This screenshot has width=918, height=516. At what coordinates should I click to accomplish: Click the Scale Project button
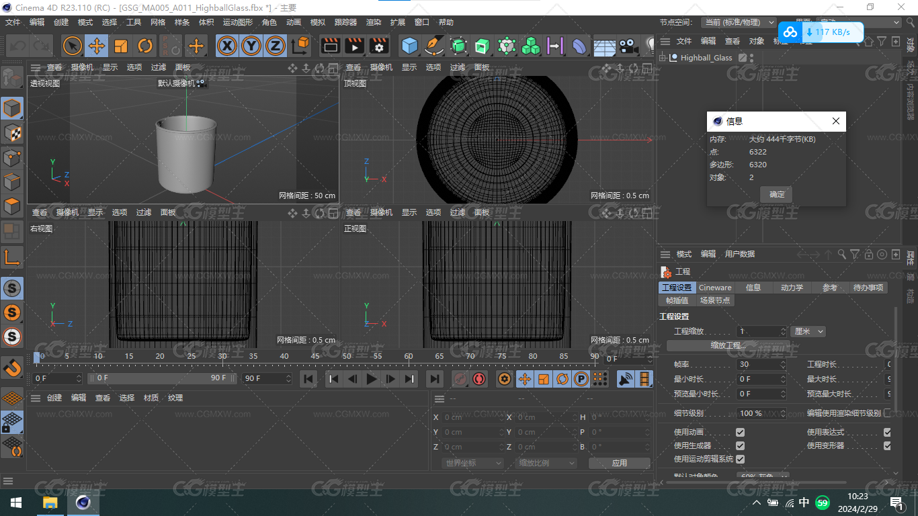(x=728, y=345)
